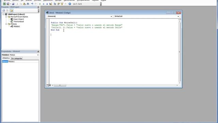Select ThisWorkbook in the project tree
This screenshot has width=218, height=123.
[x=19, y=22]
